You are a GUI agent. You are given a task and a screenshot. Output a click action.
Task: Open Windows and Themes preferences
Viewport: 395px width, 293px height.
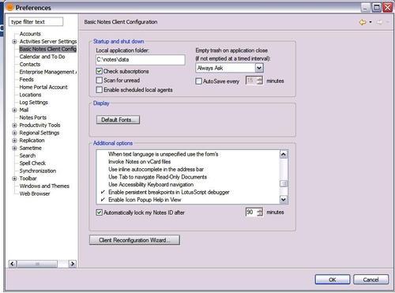coord(44,186)
